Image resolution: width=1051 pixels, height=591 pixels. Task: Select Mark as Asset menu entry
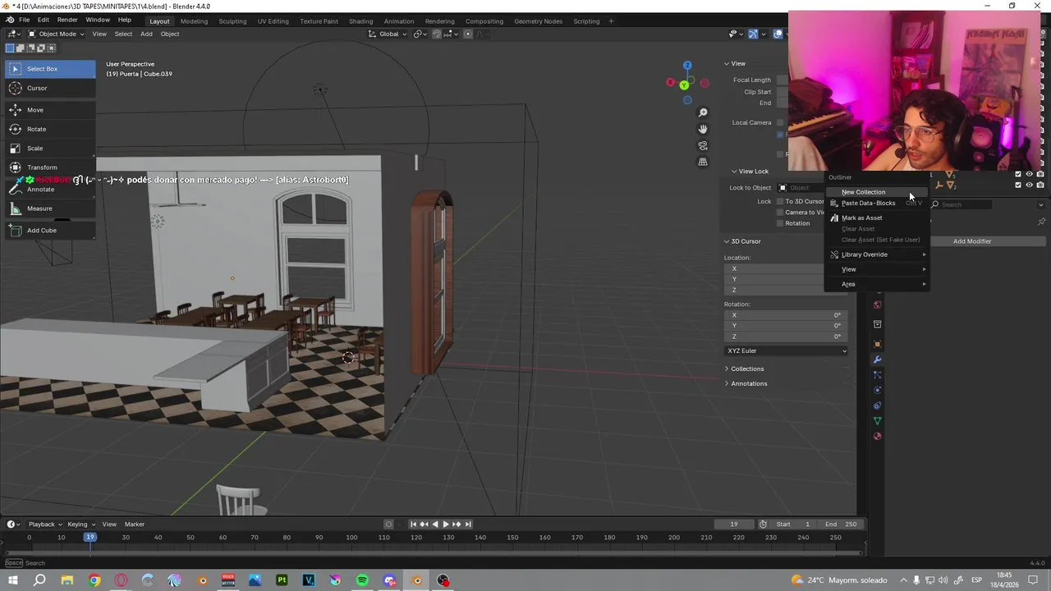point(876,218)
